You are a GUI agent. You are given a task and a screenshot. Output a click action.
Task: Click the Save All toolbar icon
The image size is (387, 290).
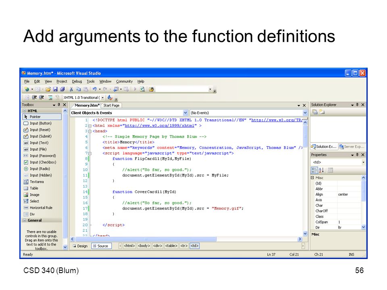62,89
